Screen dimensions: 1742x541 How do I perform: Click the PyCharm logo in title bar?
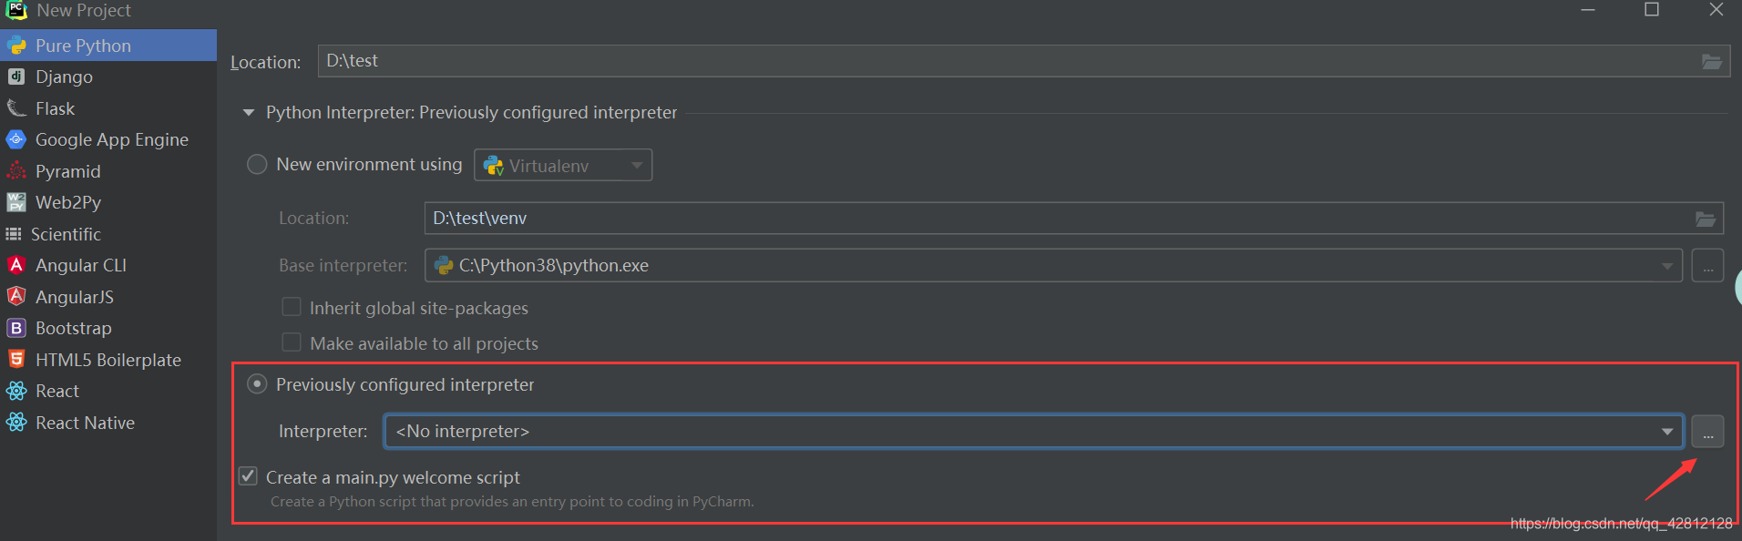16,10
